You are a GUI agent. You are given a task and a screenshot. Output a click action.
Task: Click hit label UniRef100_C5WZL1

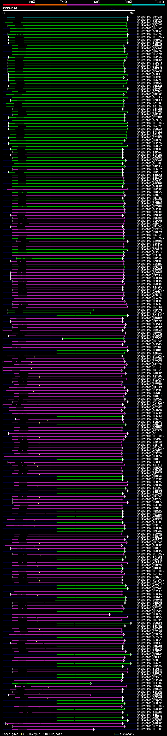tap(150, 100)
